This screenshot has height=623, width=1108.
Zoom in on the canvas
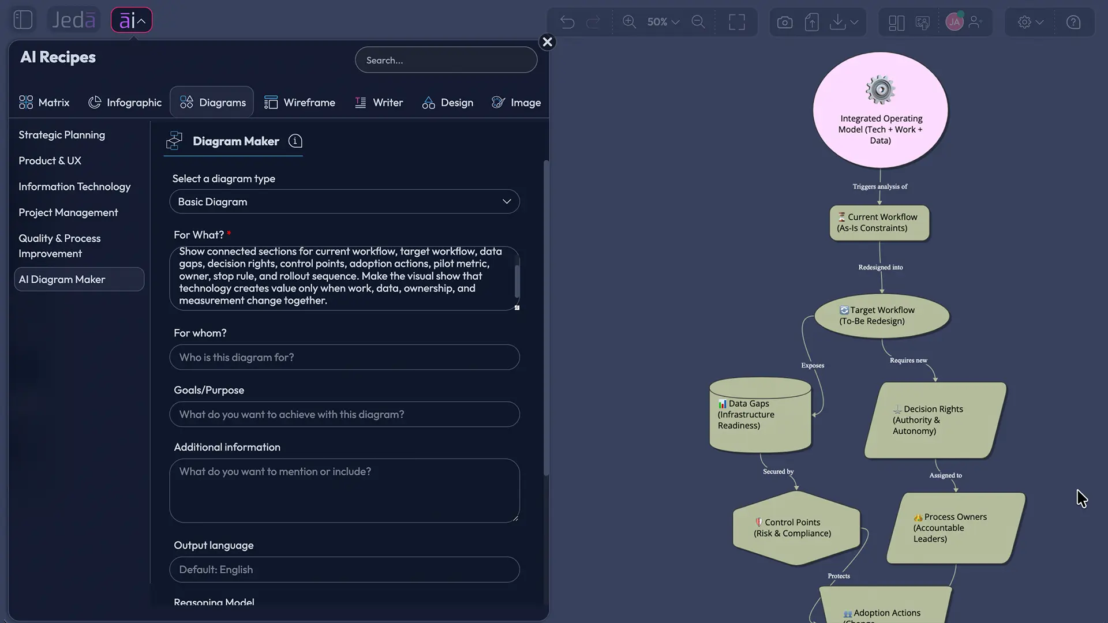pyautogui.click(x=629, y=22)
